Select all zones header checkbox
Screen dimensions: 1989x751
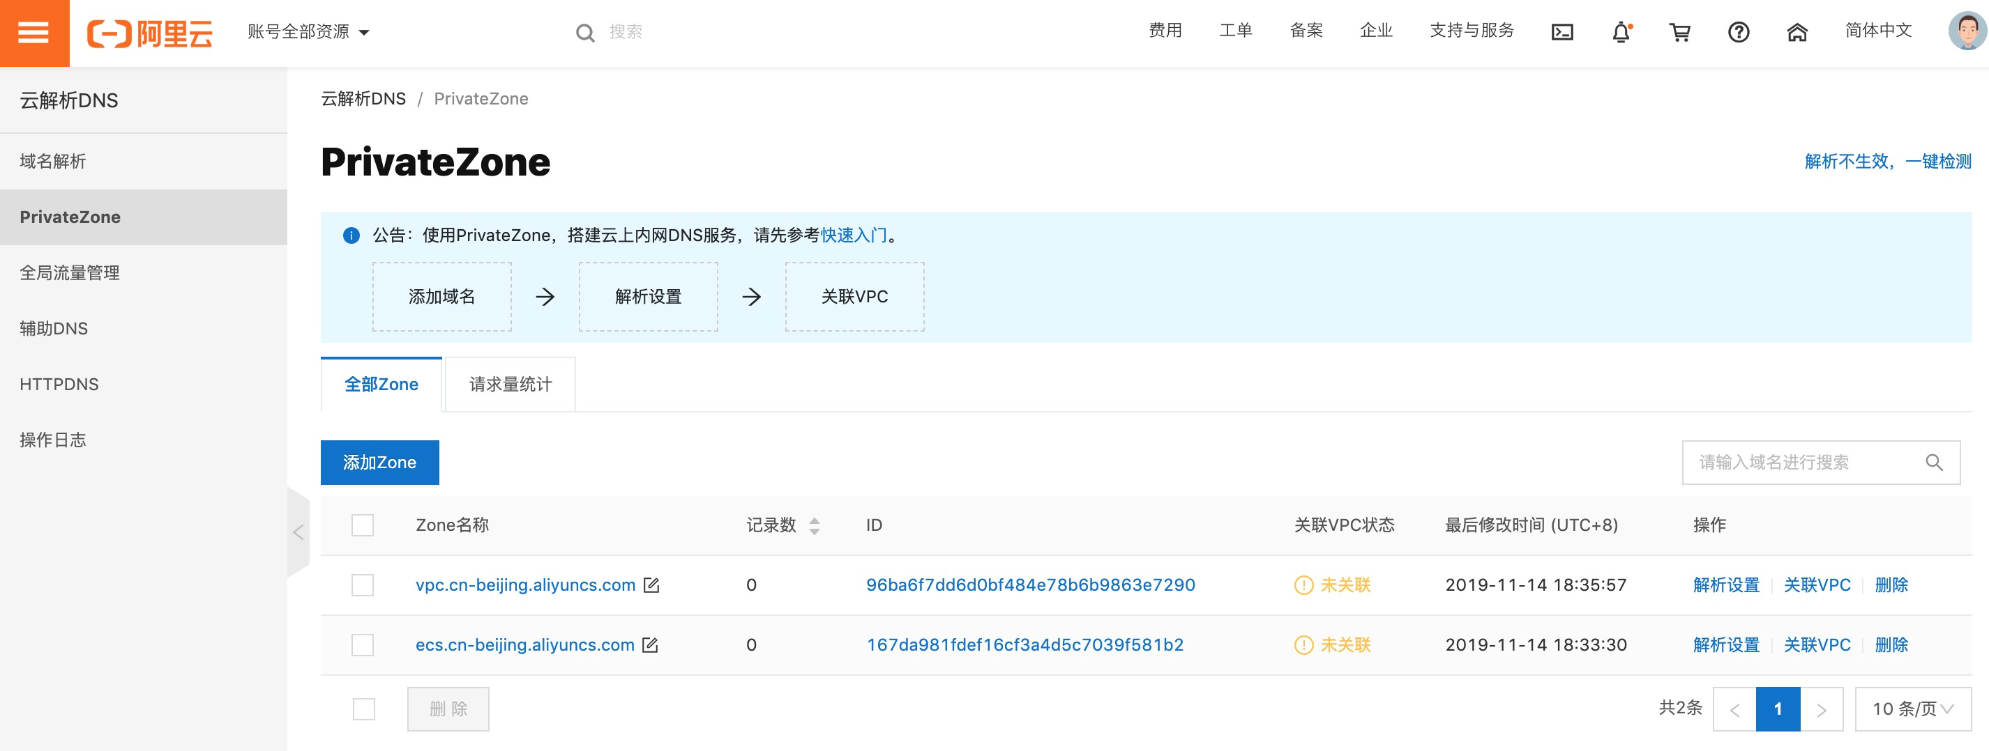tap(362, 525)
